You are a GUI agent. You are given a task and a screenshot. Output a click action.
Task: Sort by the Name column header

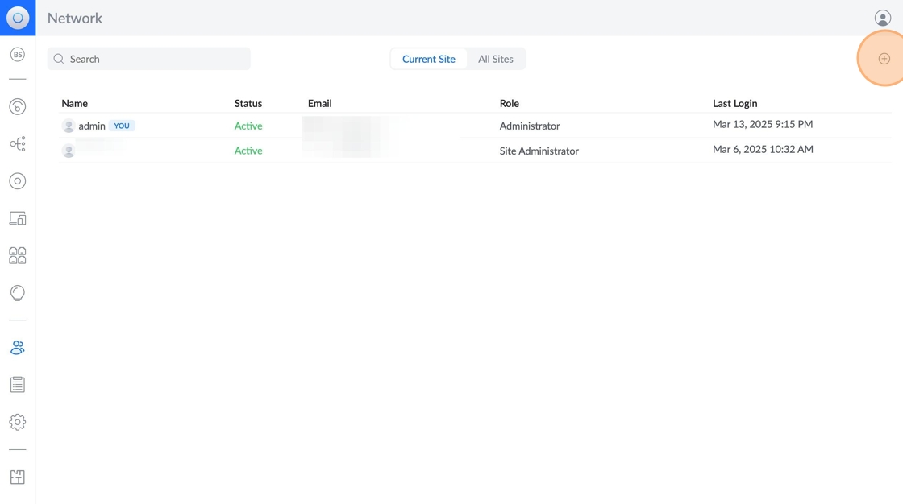tap(75, 104)
